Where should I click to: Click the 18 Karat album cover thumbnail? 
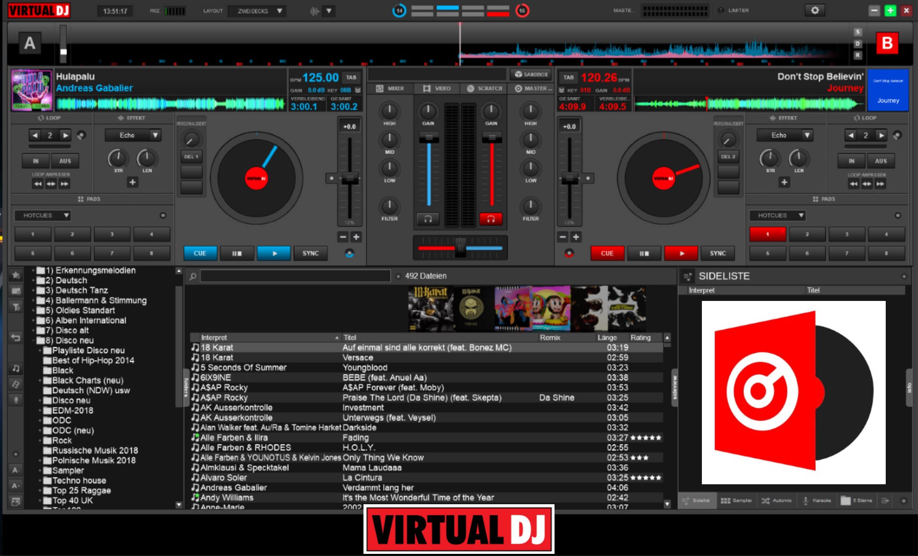[x=431, y=309]
